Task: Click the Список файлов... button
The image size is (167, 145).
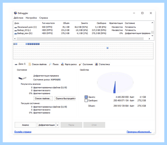Action: pos(43,99)
